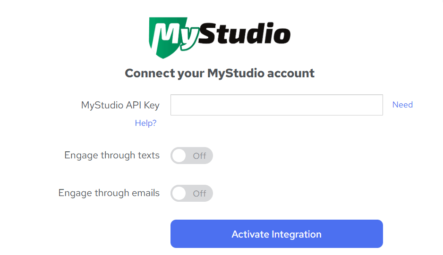The image size is (443, 255).
Task: Focus the MyStudio API Key field
Action: (277, 105)
